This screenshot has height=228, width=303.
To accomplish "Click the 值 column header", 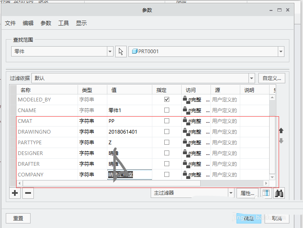I will coord(130,90).
